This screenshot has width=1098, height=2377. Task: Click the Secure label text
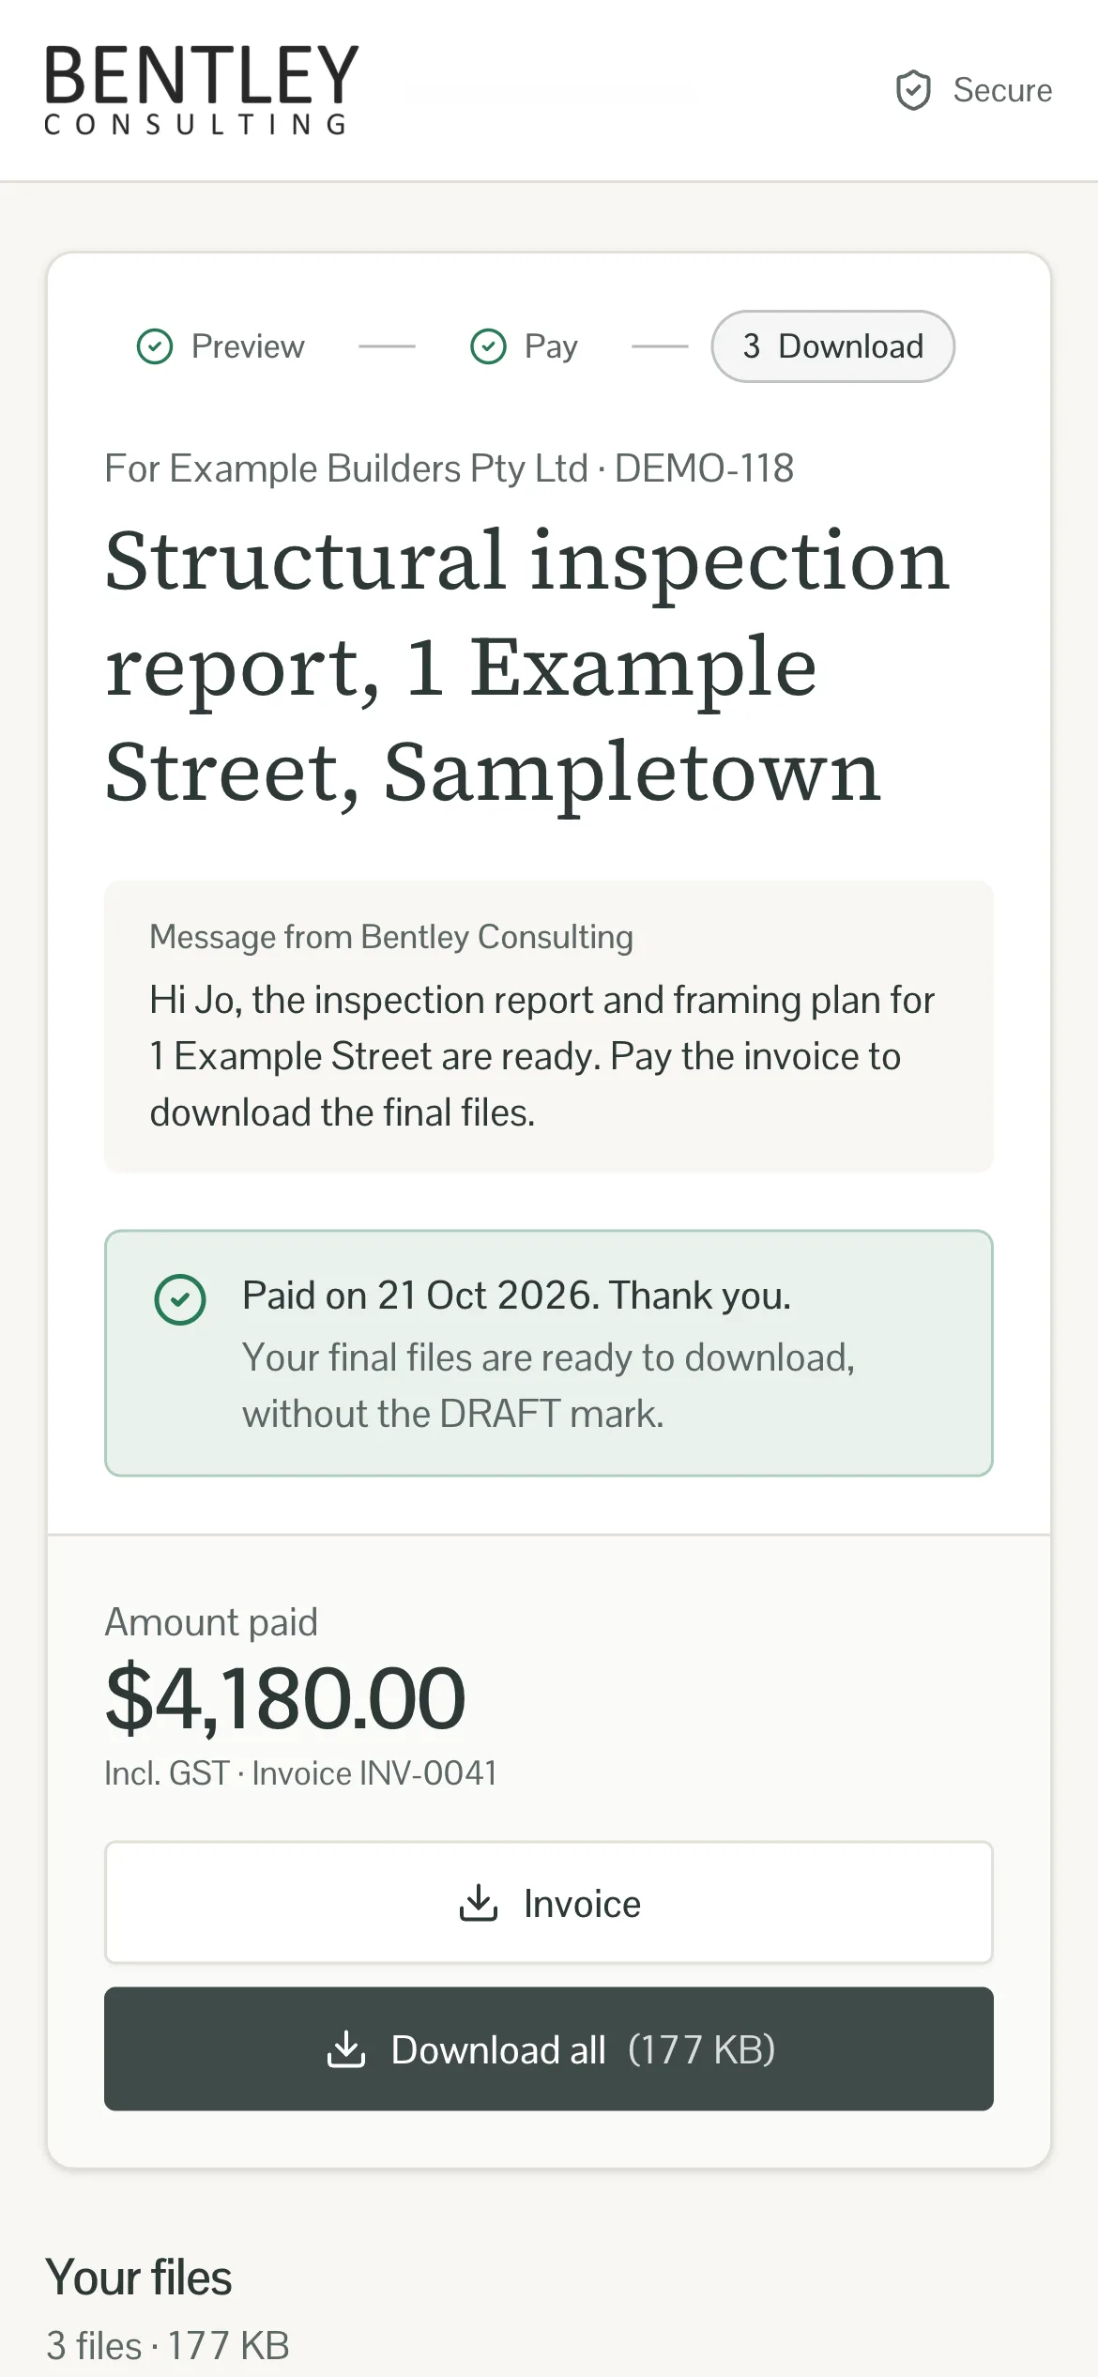(1002, 90)
